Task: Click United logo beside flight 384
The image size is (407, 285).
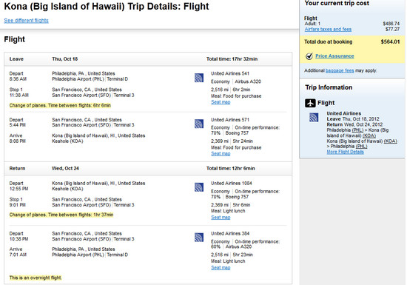Action: [199, 238]
